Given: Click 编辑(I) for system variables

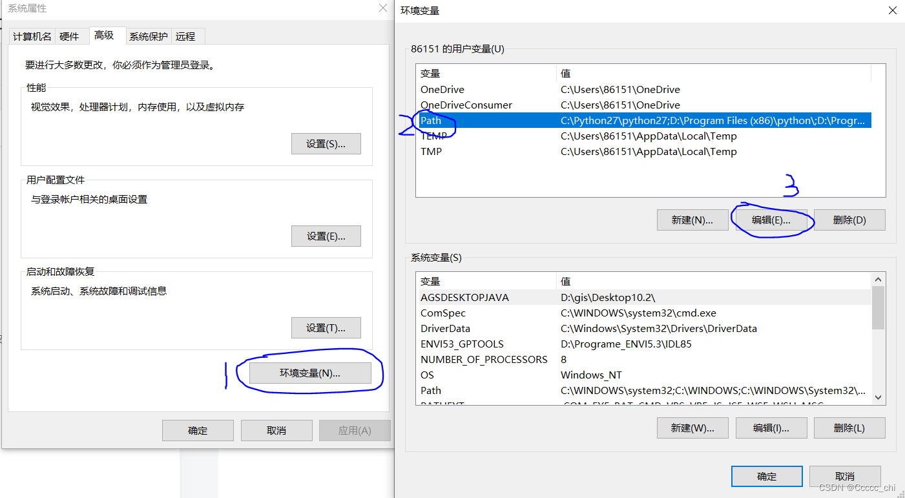Looking at the screenshot, I should pyautogui.click(x=771, y=428).
